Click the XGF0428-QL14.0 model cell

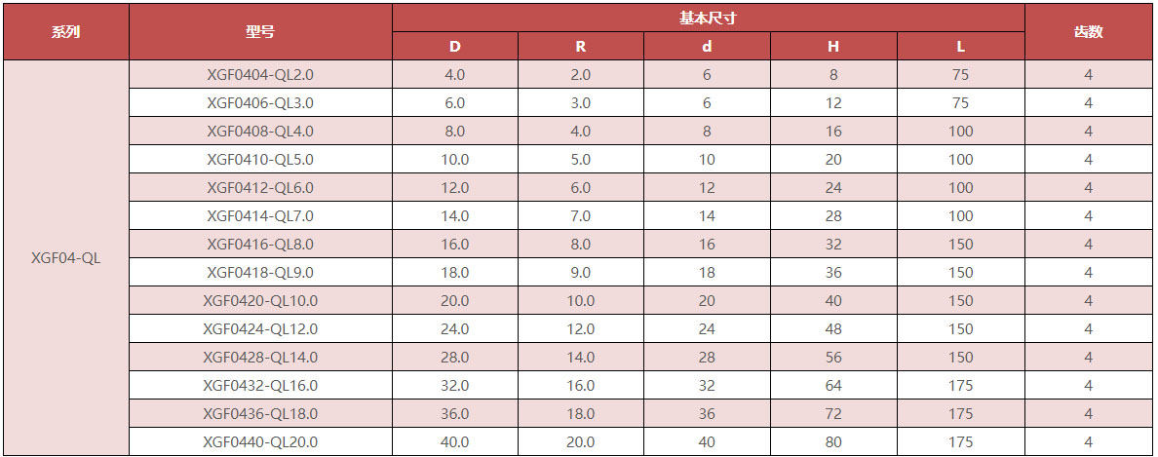coord(260,357)
